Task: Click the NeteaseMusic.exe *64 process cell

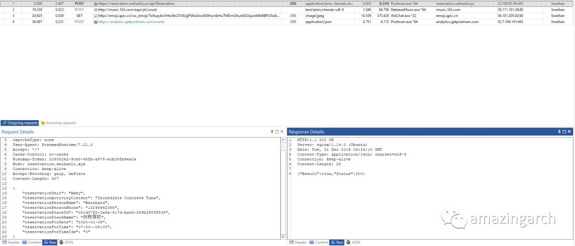Action: (408, 10)
